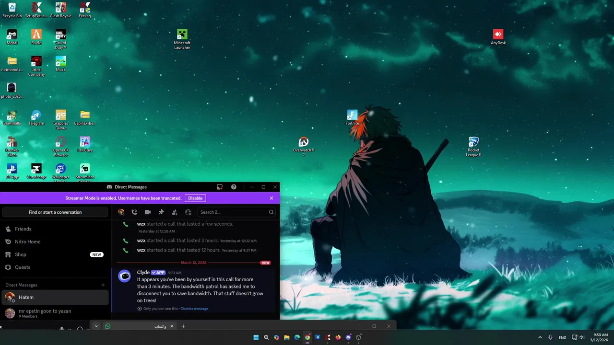Open Quests page
Viewport: 614px width, 345px height.
[55, 267]
